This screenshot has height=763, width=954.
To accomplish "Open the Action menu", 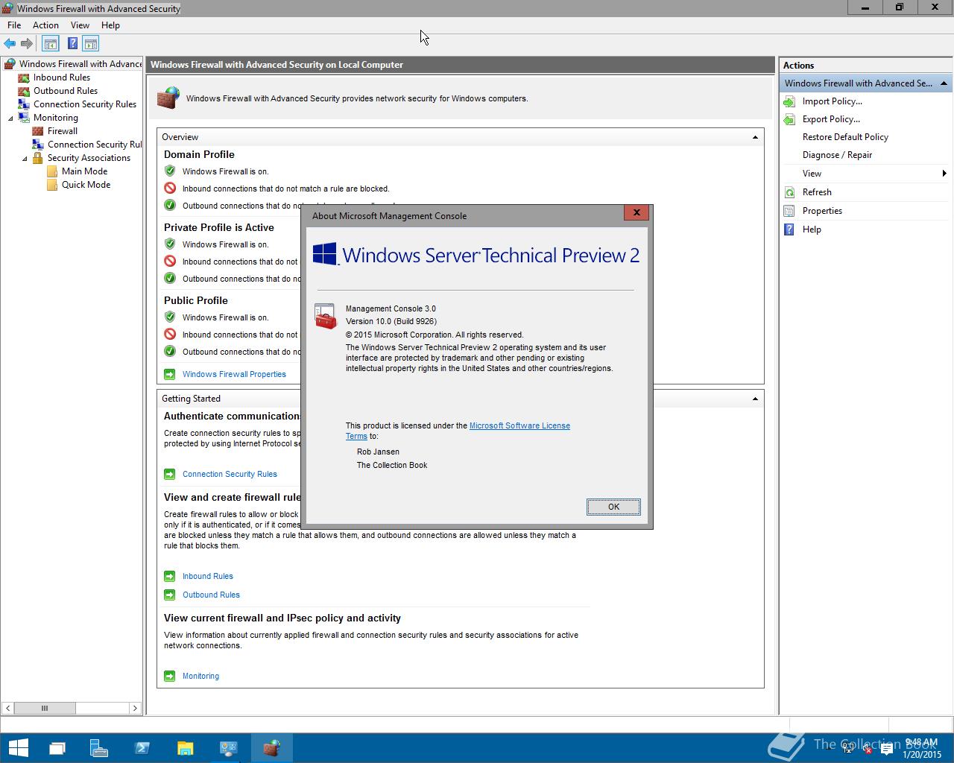I will coord(45,25).
